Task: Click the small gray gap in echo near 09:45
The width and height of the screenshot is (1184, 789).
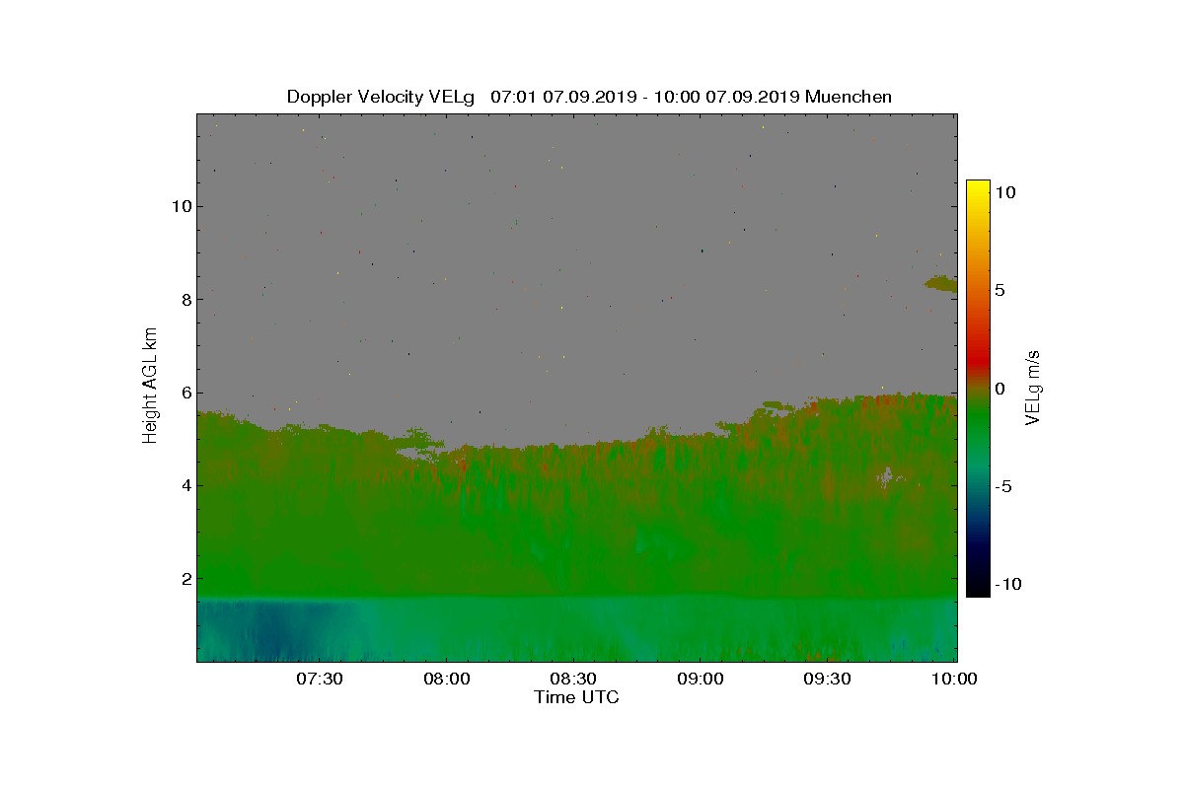Action: 888,476
